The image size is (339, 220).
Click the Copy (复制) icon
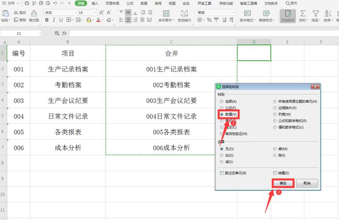point(16,20)
